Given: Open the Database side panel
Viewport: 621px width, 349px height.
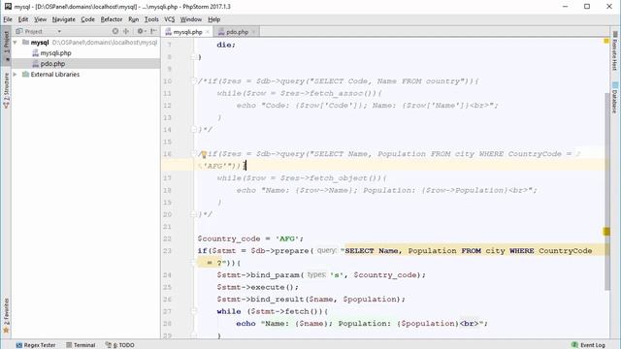Looking at the screenshot, I should coord(614,98).
